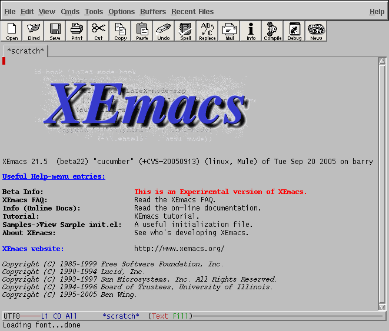Open the Options menu

[122, 12]
